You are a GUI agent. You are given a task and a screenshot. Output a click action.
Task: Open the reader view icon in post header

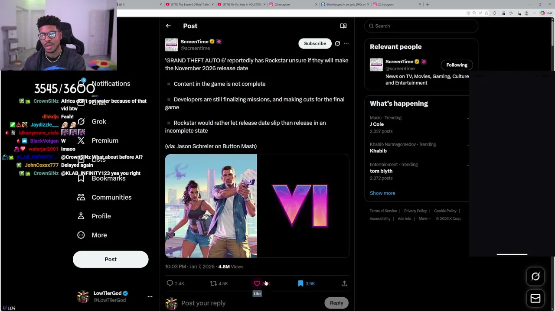tap(343, 26)
